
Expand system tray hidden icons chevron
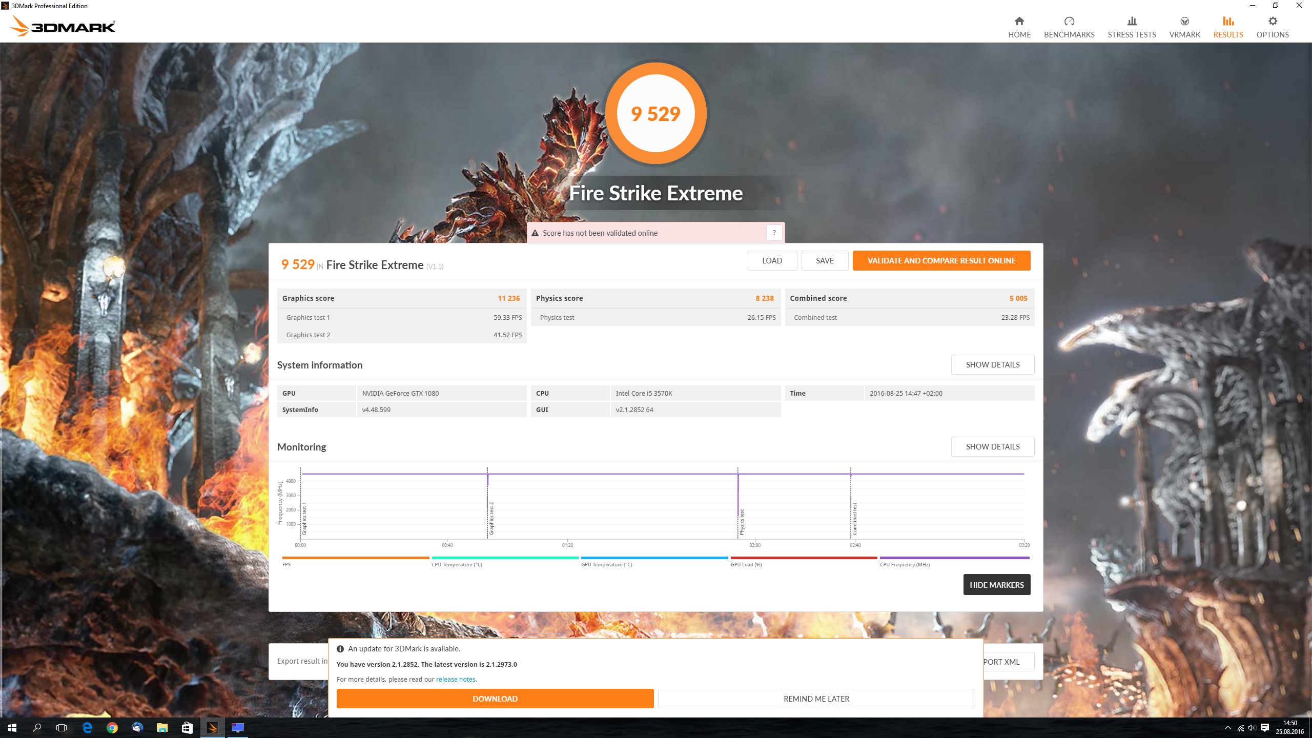1227,728
